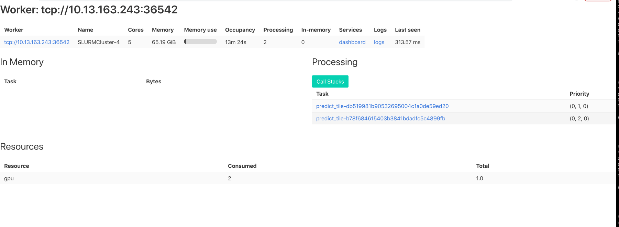619x227 pixels.
Task: Click the Occupancy column header
Action: (x=240, y=30)
